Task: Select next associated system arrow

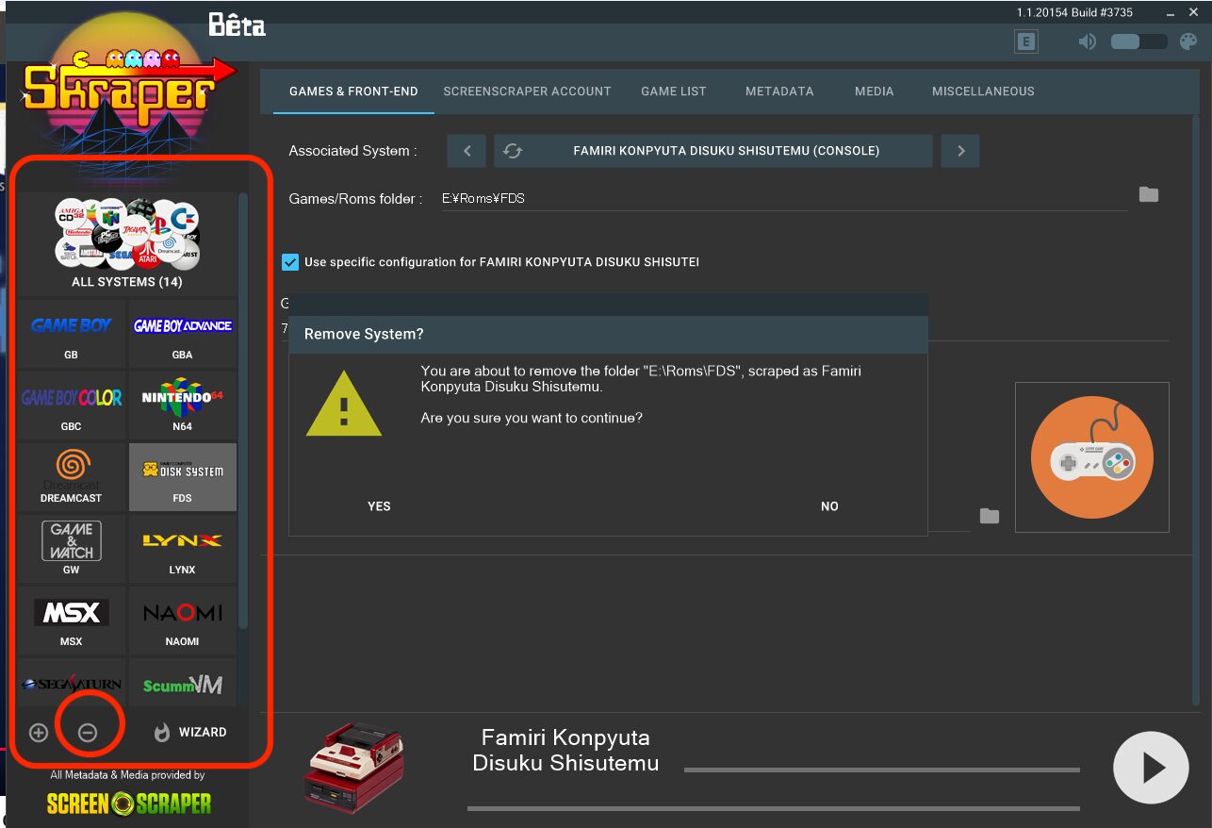Action: (x=960, y=151)
